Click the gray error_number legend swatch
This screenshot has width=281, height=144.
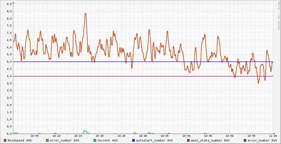[245, 140]
